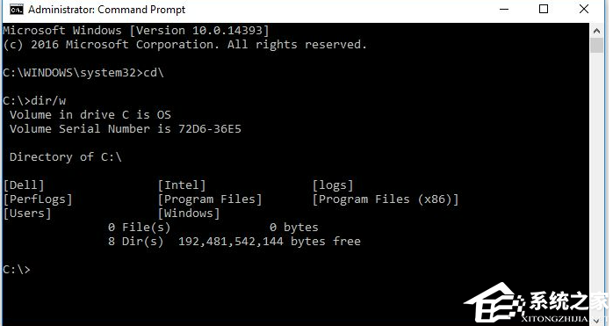Click the [PerfLogs] directory entry
This screenshot has width=613, height=326.
tap(38, 199)
